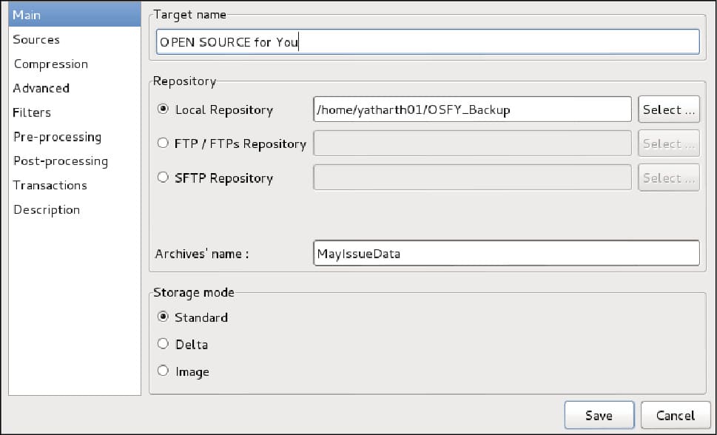Select the Main section in sidebar
717x435 pixels.
[x=27, y=16]
